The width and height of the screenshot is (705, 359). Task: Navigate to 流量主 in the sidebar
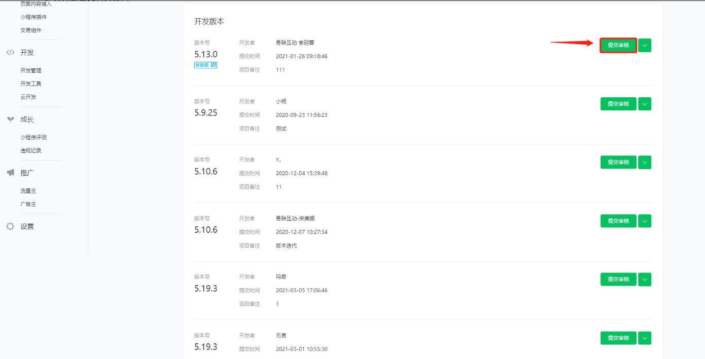click(x=28, y=191)
